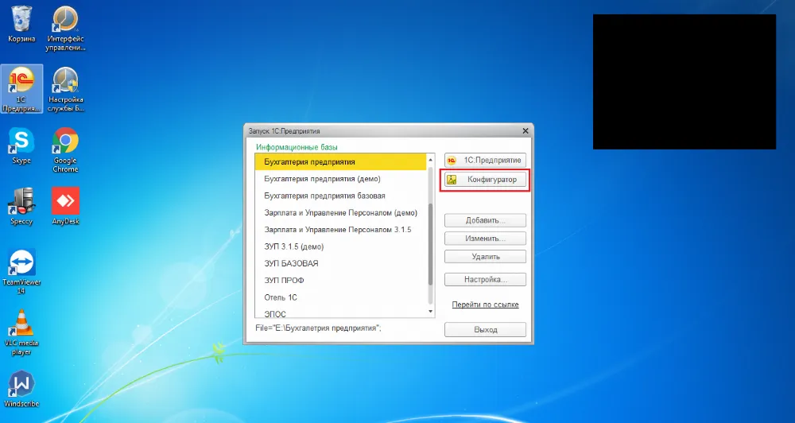Select Зарплата и Управление Персоналом 3.1.5
The width and height of the screenshot is (795, 423).
341,229
